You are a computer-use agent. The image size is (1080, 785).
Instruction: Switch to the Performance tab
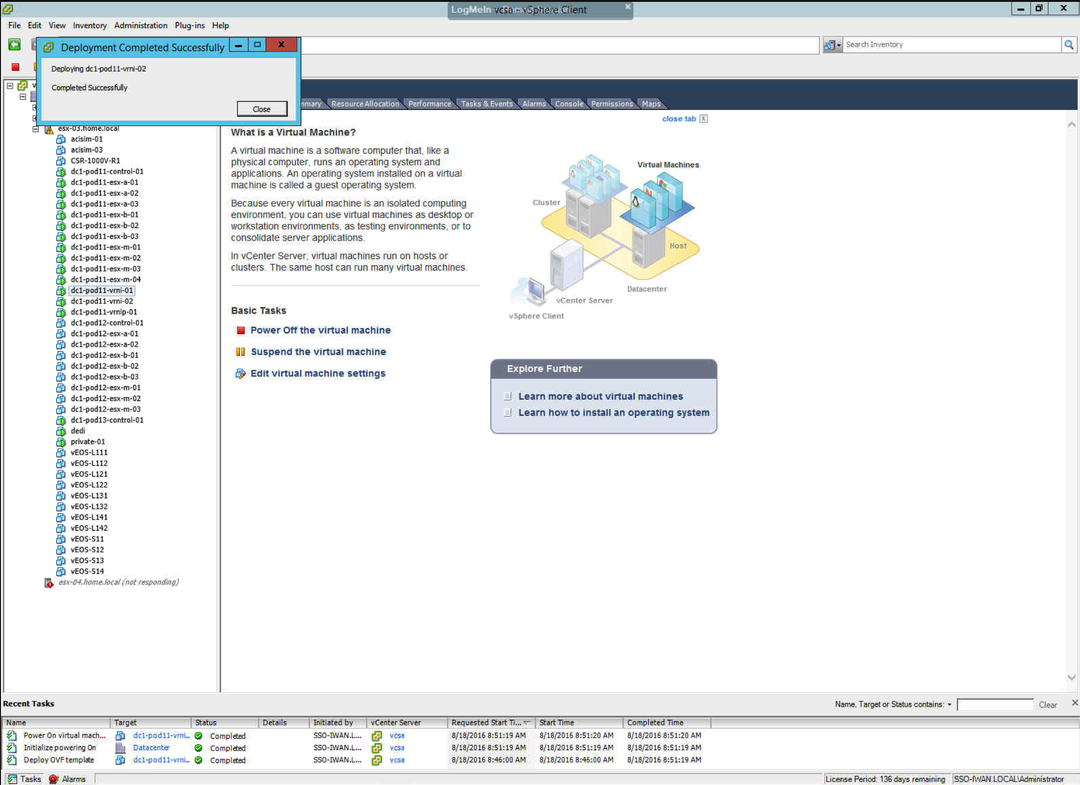pyautogui.click(x=429, y=104)
